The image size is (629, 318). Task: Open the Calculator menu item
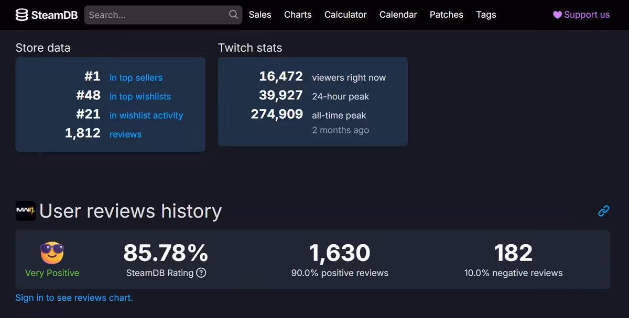(345, 15)
